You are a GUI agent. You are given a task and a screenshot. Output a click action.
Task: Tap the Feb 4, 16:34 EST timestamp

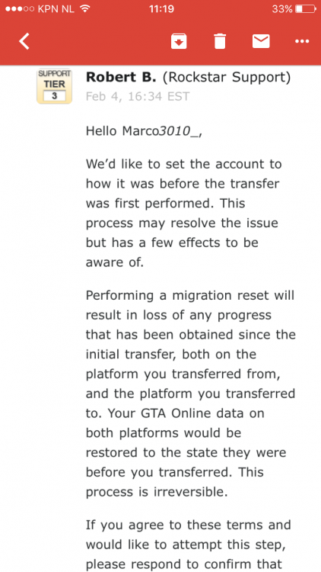(138, 96)
